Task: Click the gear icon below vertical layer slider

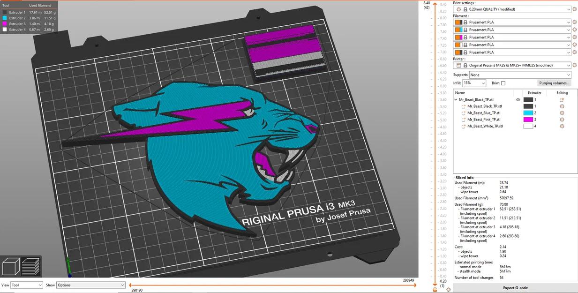Action: pyautogui.click(x=449, y=290)
